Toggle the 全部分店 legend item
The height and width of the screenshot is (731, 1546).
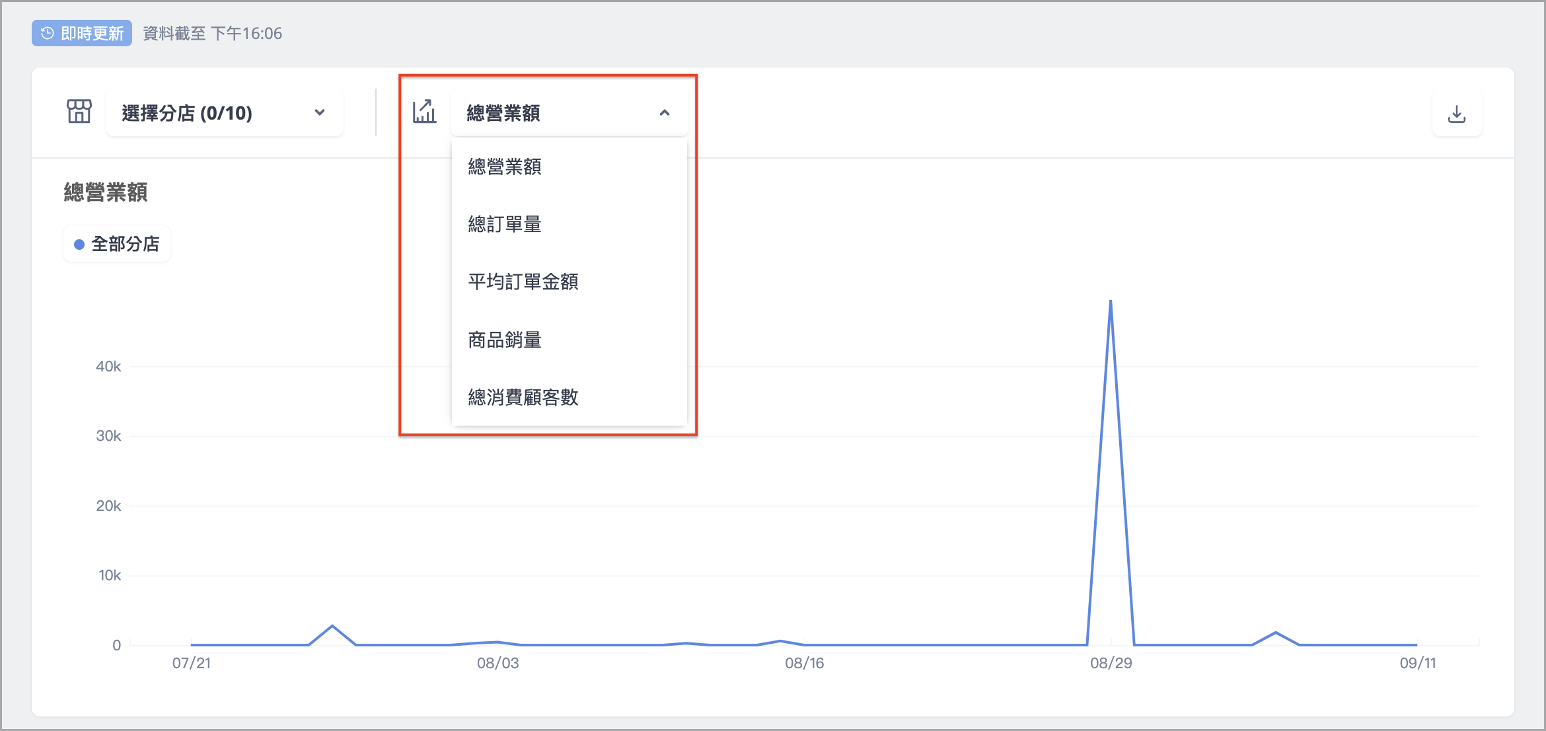117,244
